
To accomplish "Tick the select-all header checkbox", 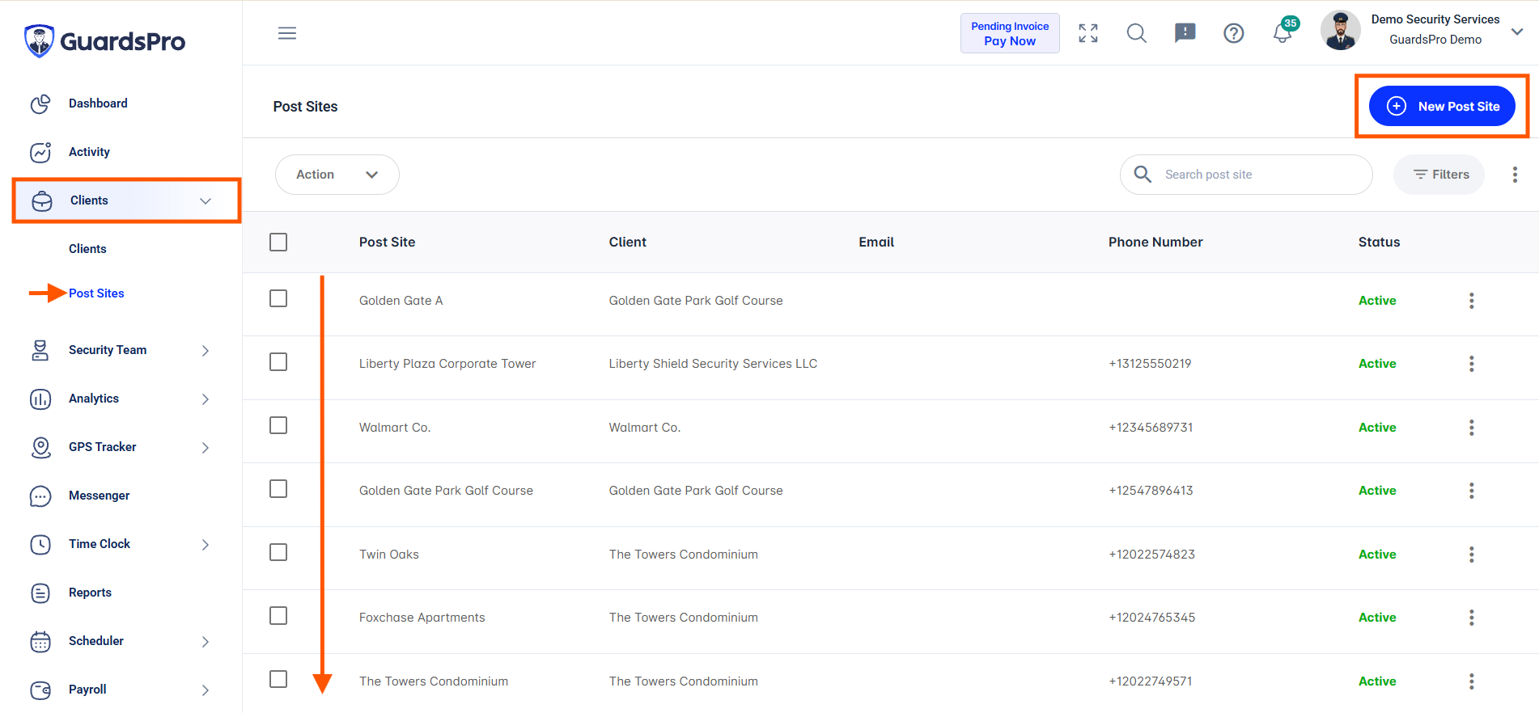I will [278, 243].
